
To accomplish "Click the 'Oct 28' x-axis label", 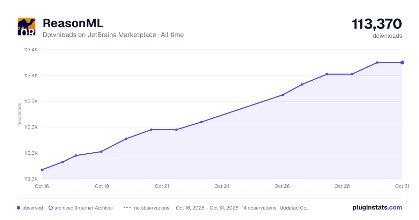I will tap(342, 186).
